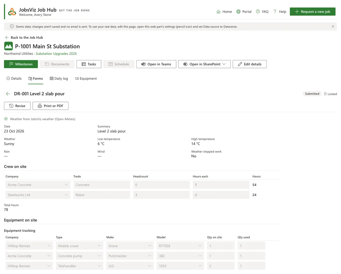Select the Forms tab

(36, 79)
